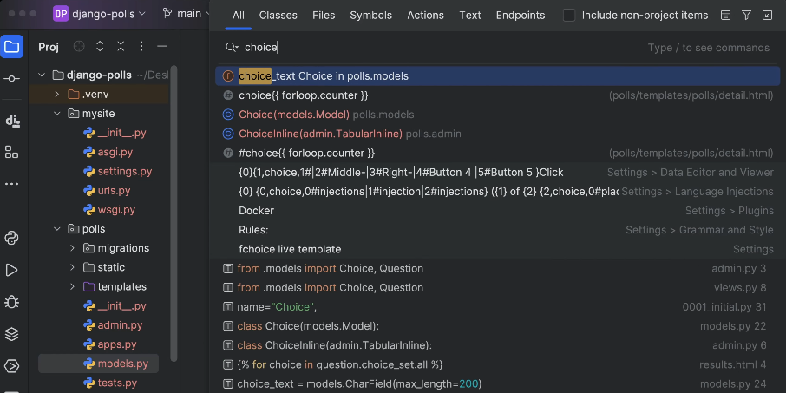Open the Debug tool window icon
The width and height of the screenshot is (786, 393).
11,302
